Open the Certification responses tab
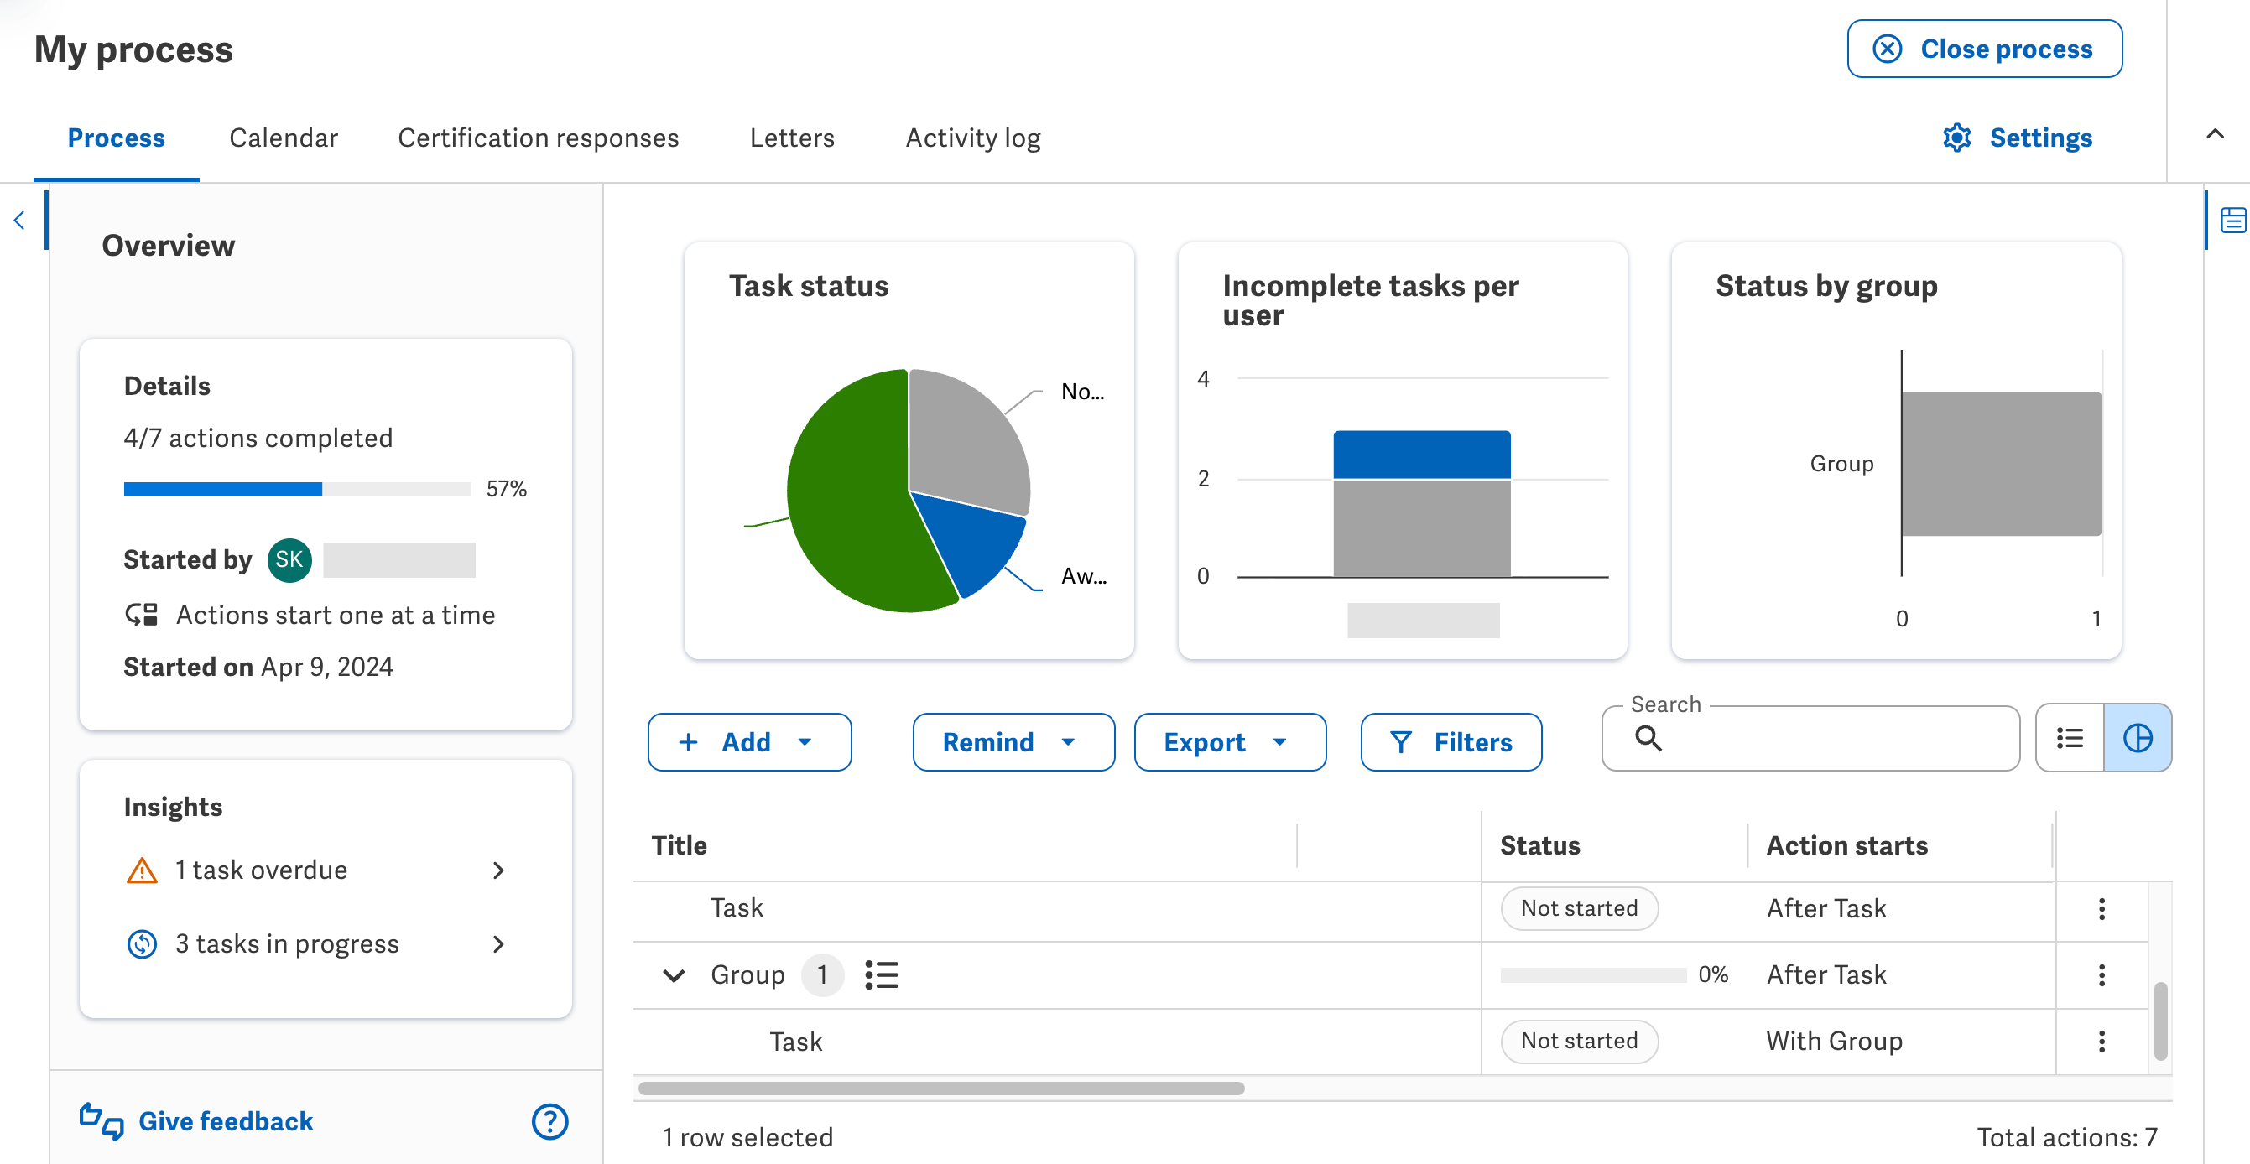Image resolution: width=2250 pixels, height=1164 pixels. point(538,138)
